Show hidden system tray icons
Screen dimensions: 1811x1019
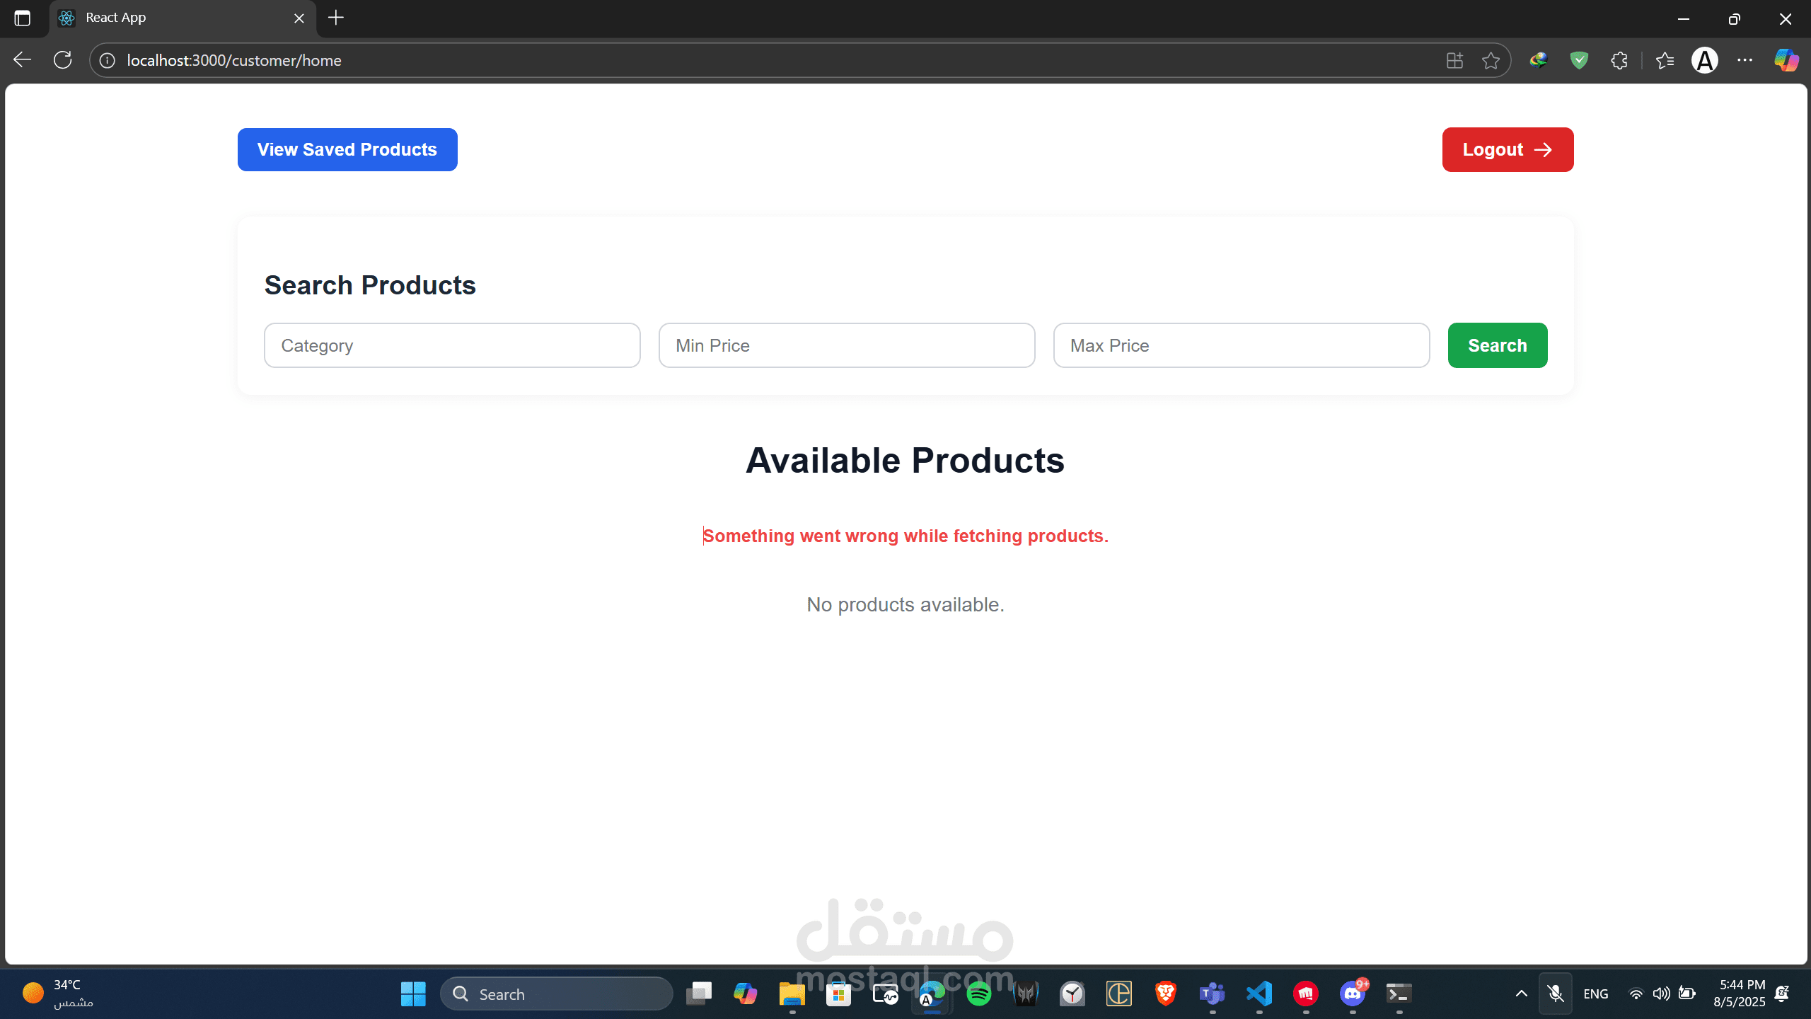click(1521, 994)
